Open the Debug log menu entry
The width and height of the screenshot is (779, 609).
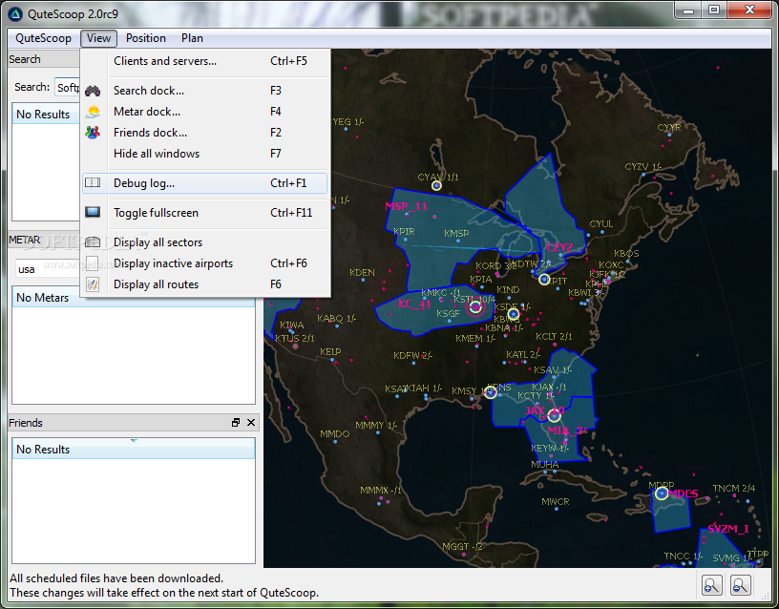point(204,183)
